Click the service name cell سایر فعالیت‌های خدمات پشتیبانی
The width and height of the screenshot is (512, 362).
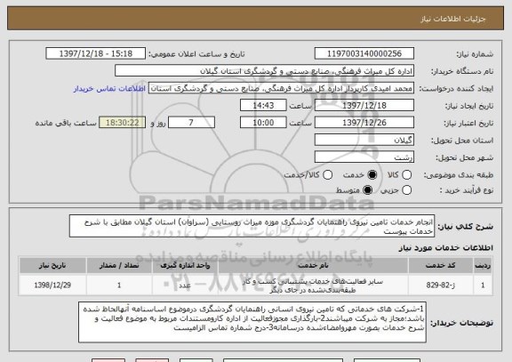point(313,286)
